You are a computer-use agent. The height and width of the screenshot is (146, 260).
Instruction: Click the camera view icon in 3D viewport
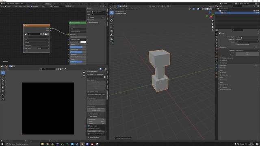click(212, 27)
